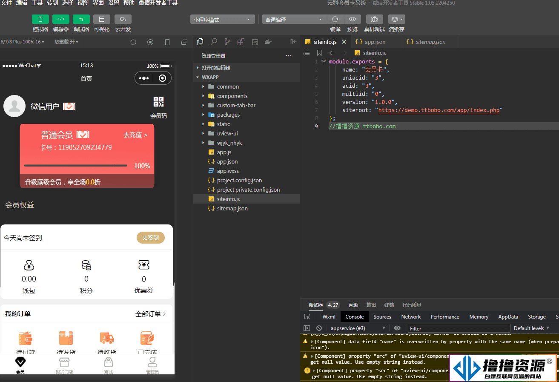Collapse the WXAPP project root
The height and width of the screenshot is (382, 559).
coord(247,77)
